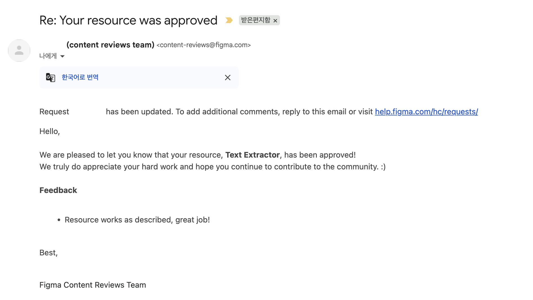
Task: Open the help.figma.com/hc/requests/ link
Action: pos(426,112)
